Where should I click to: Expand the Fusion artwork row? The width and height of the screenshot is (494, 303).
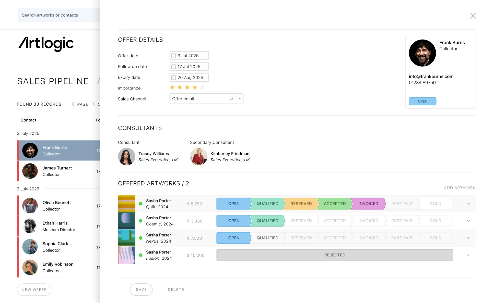[x=468, y=255]
